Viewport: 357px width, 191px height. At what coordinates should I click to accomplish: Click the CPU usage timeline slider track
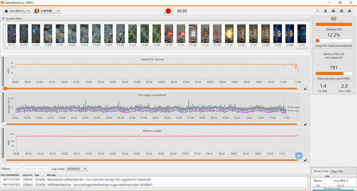(x=152, y=124)
